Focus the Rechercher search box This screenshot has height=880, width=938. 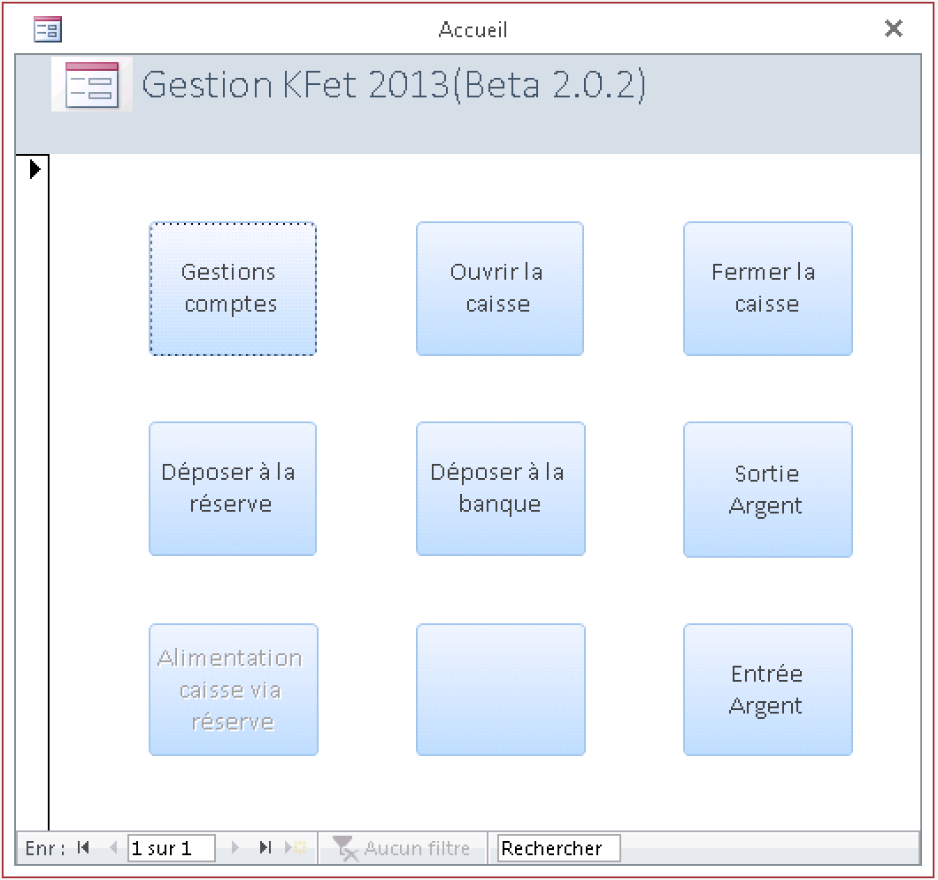pyautogui.click(x=558, y=848)
